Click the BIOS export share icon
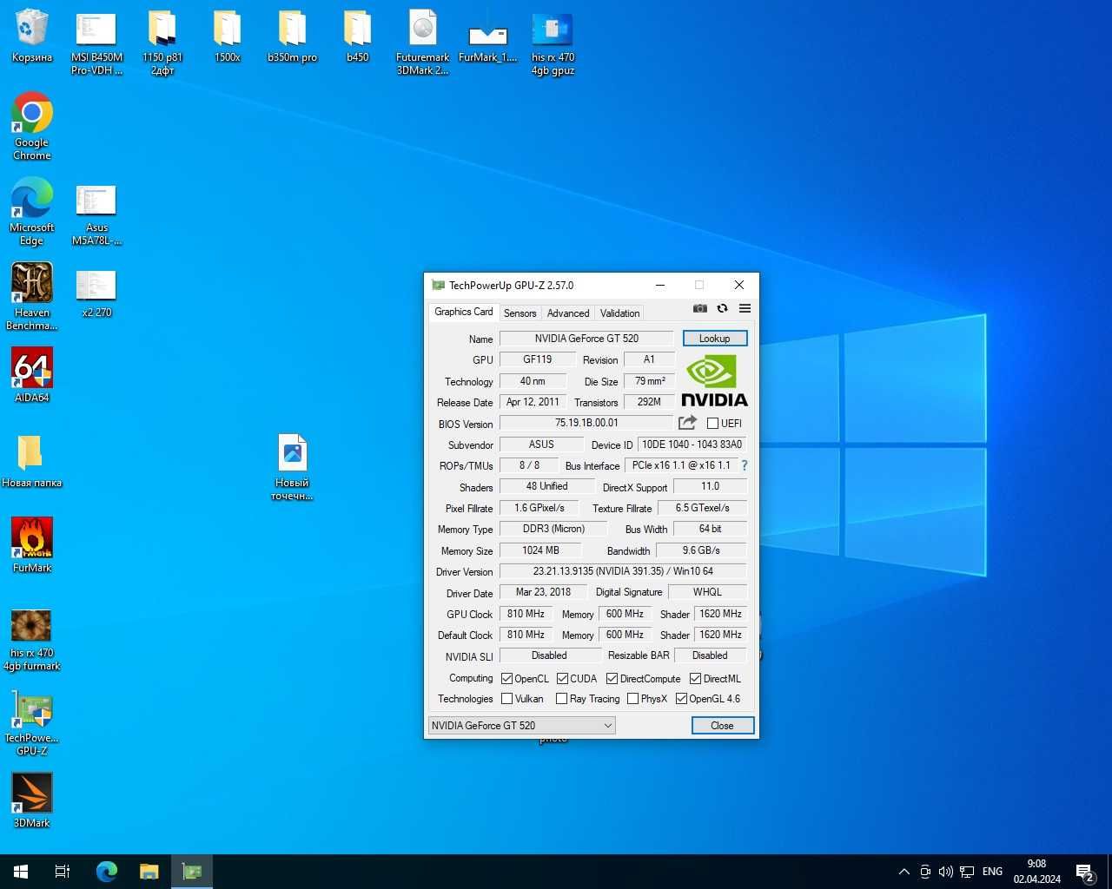This screenshot has height=889, width=1112. coord(687,423)
